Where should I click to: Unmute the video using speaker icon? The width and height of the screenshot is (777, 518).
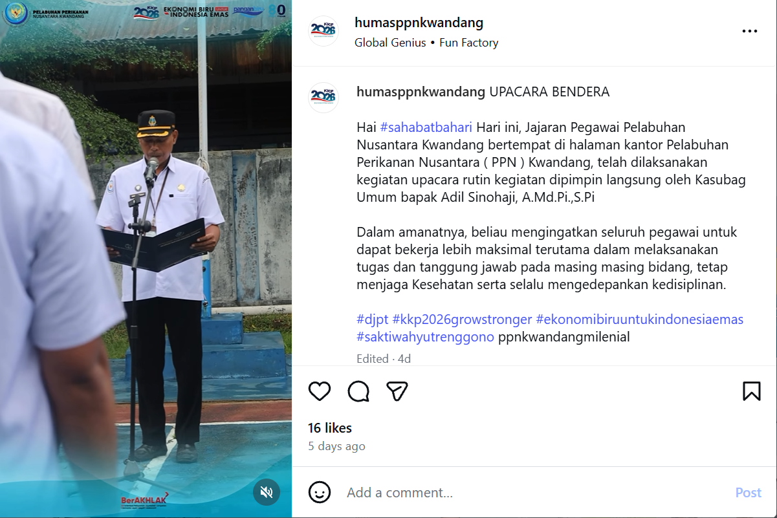[267, 492]
